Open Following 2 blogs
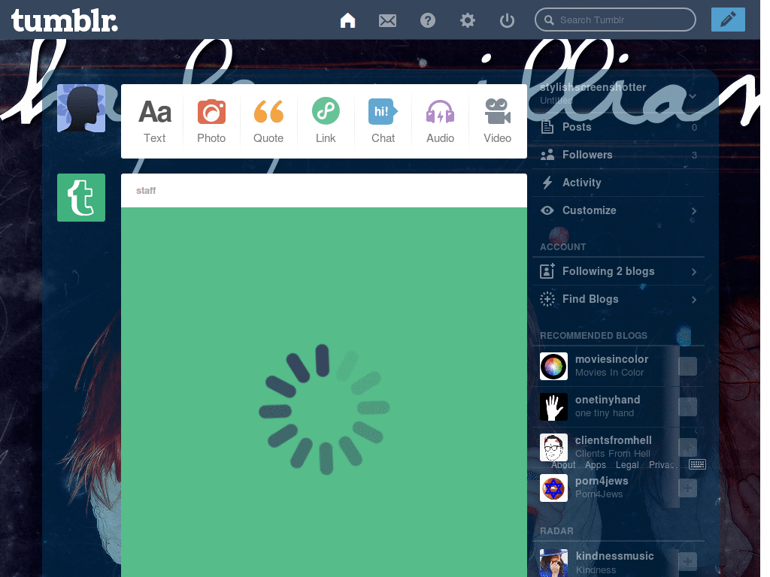Viewport: 770px width, 577px height. click(x=619, y=271)
